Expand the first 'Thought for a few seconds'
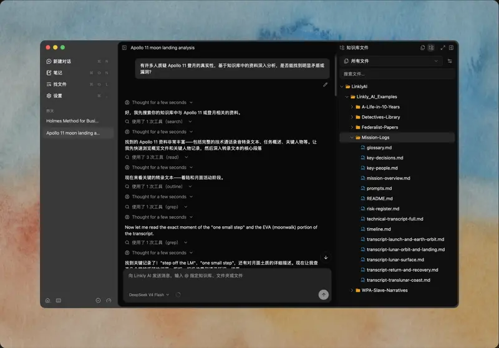The width and height of the screenshot is (499, 348). pos(159,102)
